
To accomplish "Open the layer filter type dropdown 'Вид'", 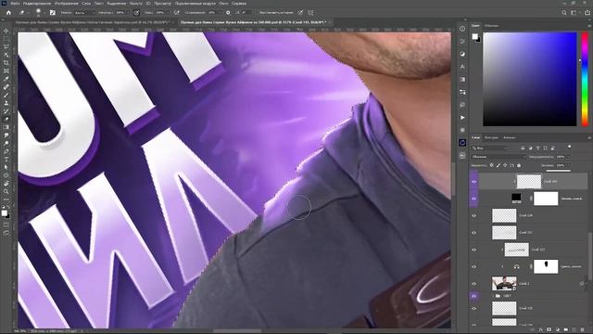I will (x=490, y=148).
